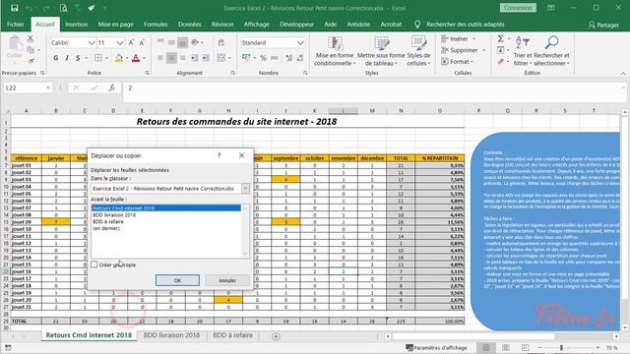Click Annuler in the dialog
Screen dimensions: 630x354
pyautogui.click(x=227, y=280)
